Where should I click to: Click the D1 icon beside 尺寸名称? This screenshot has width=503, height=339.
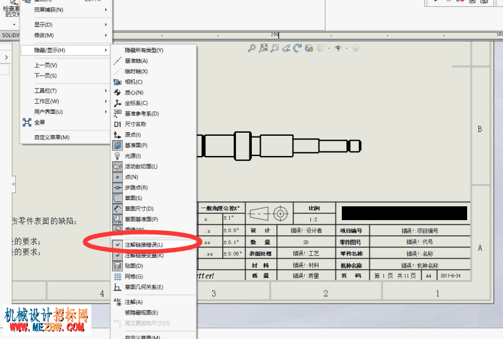tap(118, 125)
